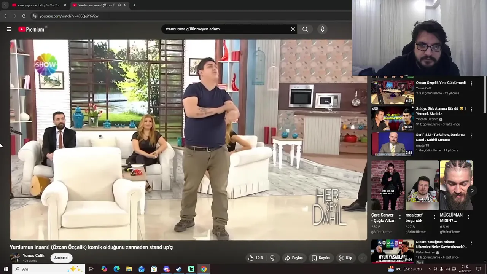Image resolution: width=487 pixels, height=274 pixels.
Task: Close the cem yayın mentality tab
Action: [x=65, y=5]
